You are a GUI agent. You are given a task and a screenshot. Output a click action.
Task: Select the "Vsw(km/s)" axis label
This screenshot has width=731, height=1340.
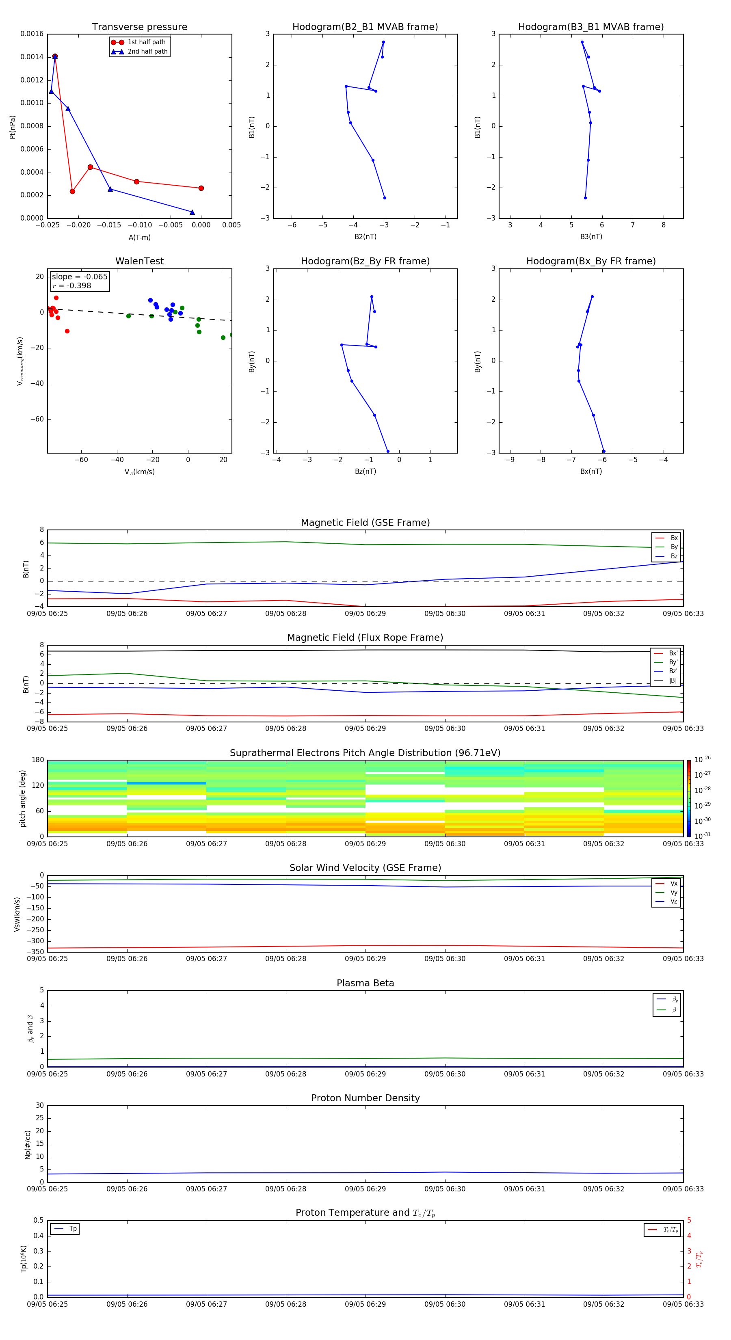pos(17,914)
